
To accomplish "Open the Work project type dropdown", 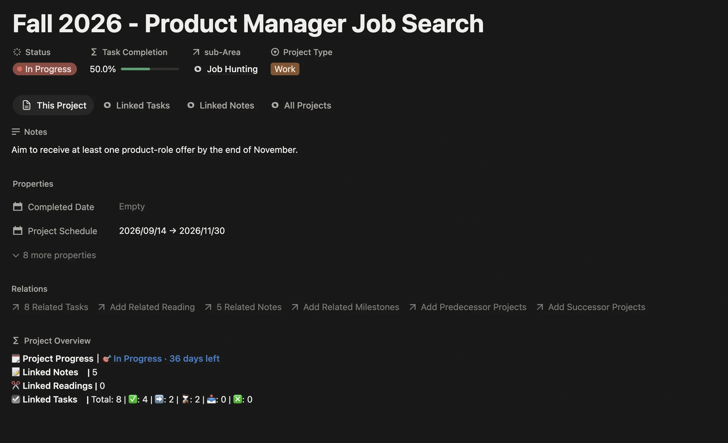I will tap(285, 69).
